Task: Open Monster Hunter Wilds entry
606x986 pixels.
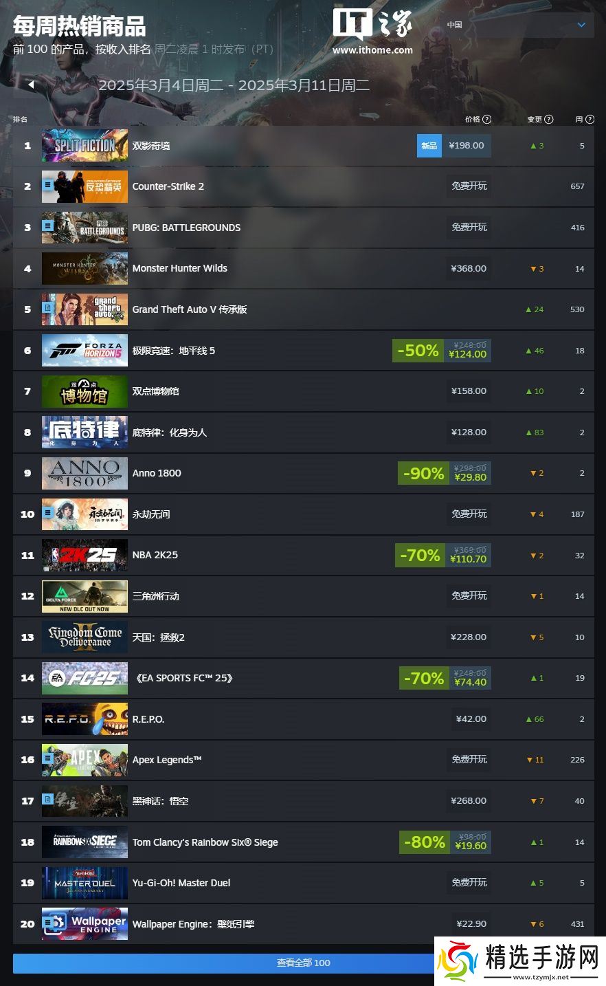Action: pos(179,268)
